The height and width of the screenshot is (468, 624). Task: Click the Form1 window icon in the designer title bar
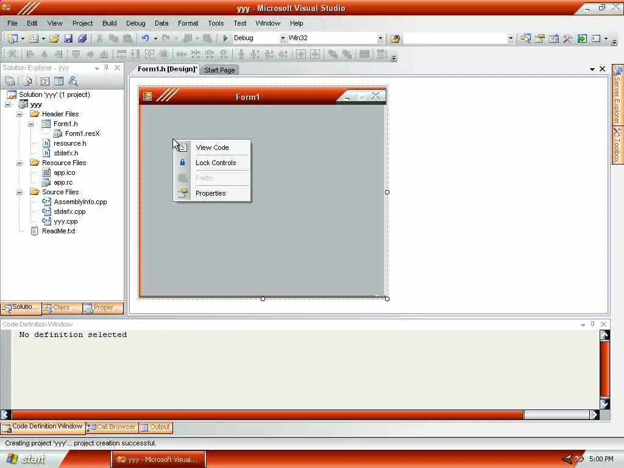(x=147, y=96)
